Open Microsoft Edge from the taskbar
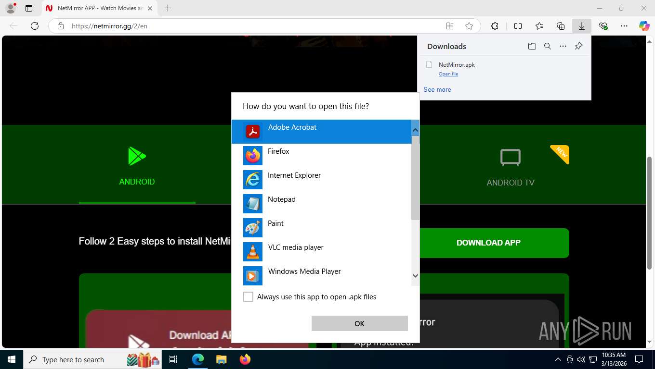655x369 pixels. pyautogui.click(x=198, y=359)
